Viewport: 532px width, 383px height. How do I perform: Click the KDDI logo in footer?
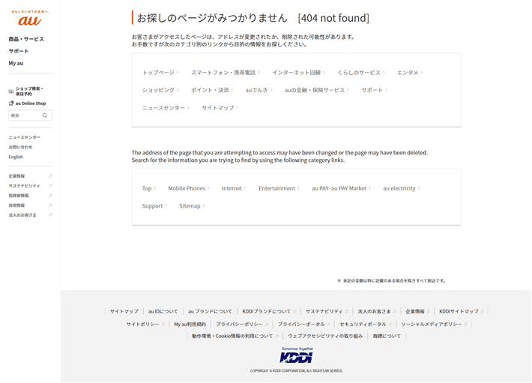coord(297,355)
